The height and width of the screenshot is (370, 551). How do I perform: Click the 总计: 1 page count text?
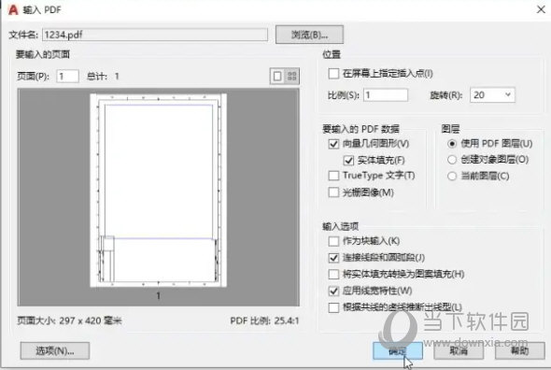coord(103,77)
